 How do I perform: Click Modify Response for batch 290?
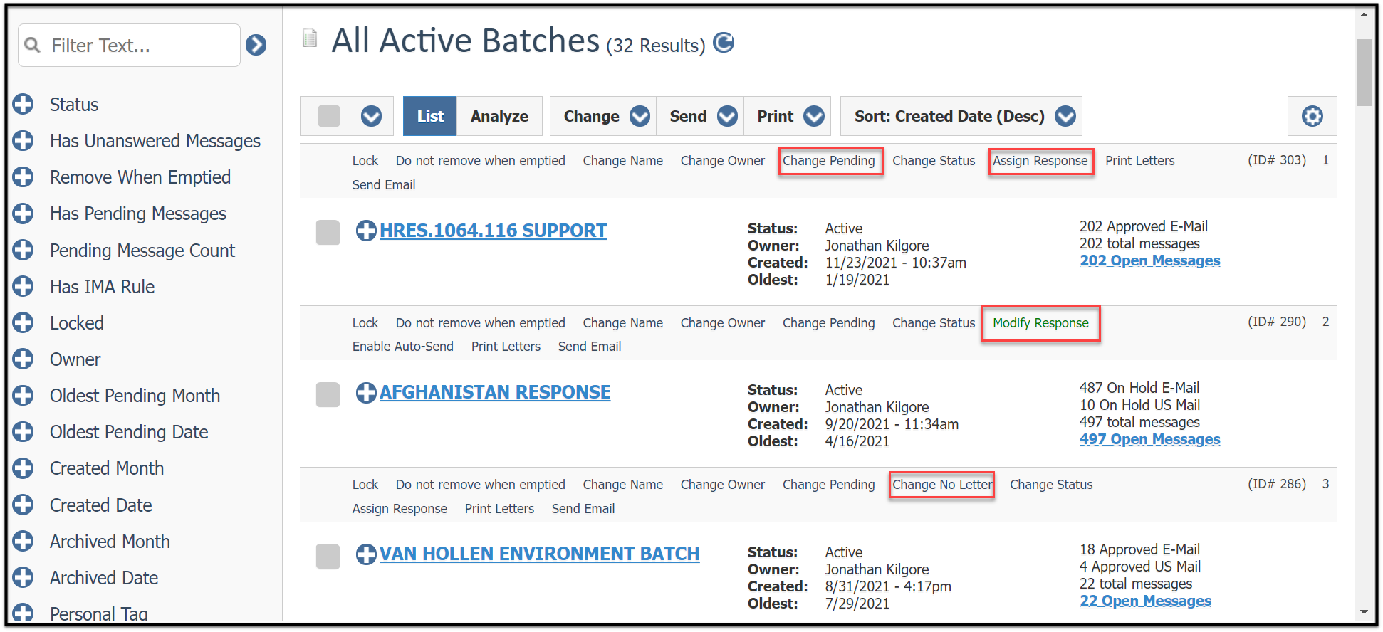1040,323
